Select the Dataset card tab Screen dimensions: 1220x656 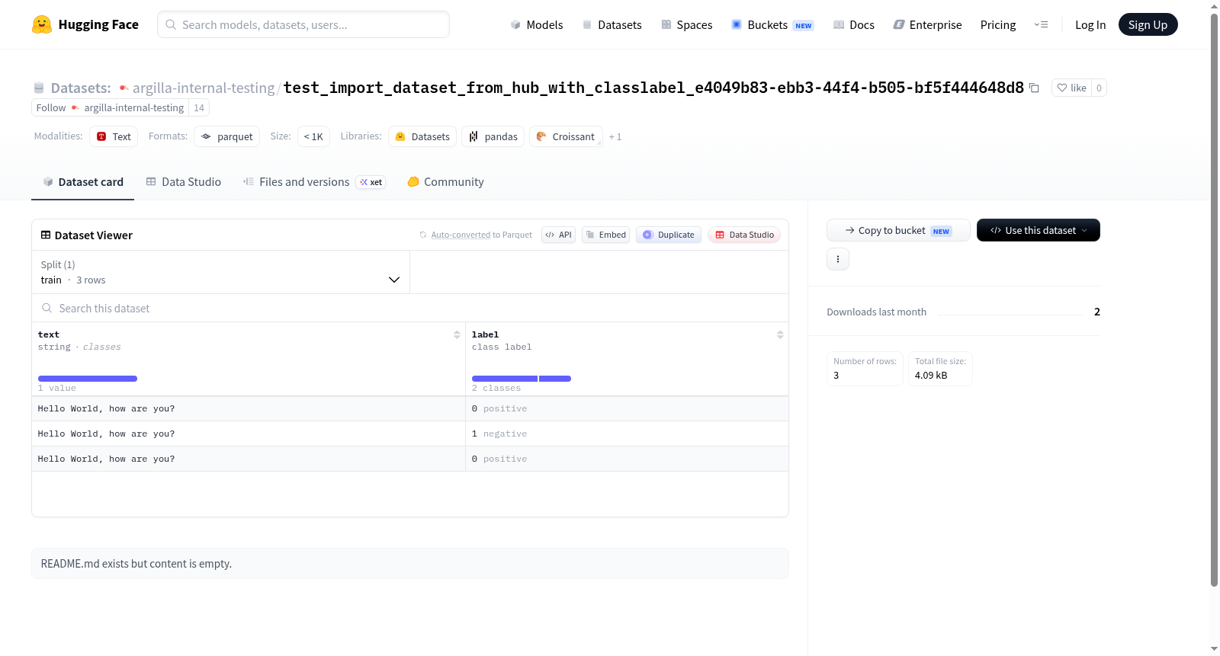(x=82, y=182)
